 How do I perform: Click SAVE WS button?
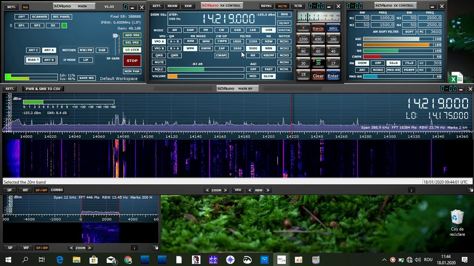[x=86, y=78]
